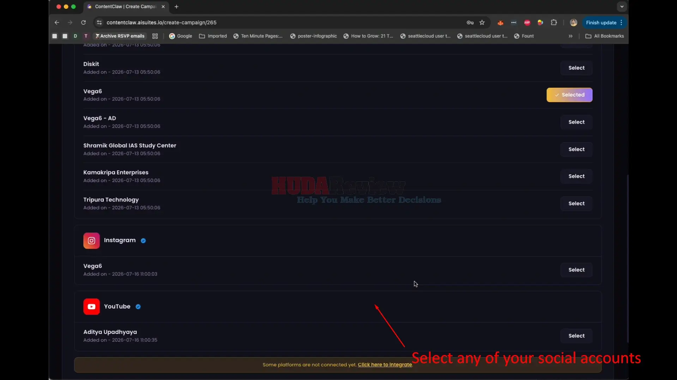This screenshot has width=677, height=380.
Task: Open the poster-infographic bookmark
Action: [313, 36]
